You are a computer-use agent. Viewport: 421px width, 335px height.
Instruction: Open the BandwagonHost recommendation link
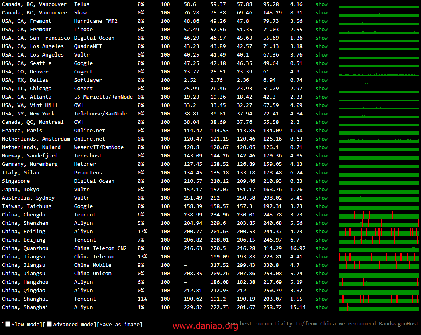[399, 323]
